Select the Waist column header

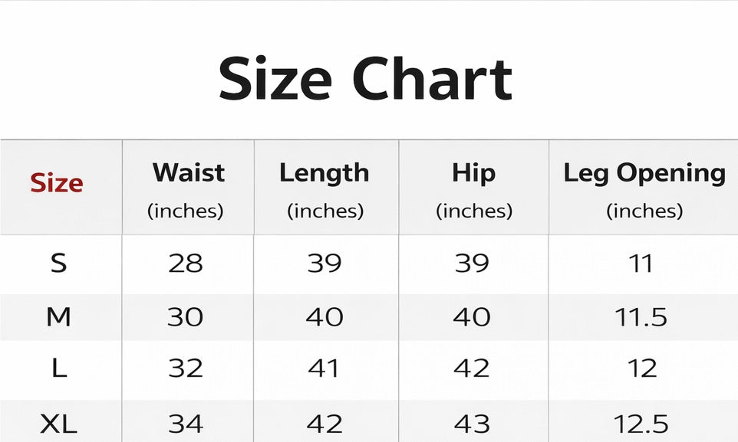(188, 174)
